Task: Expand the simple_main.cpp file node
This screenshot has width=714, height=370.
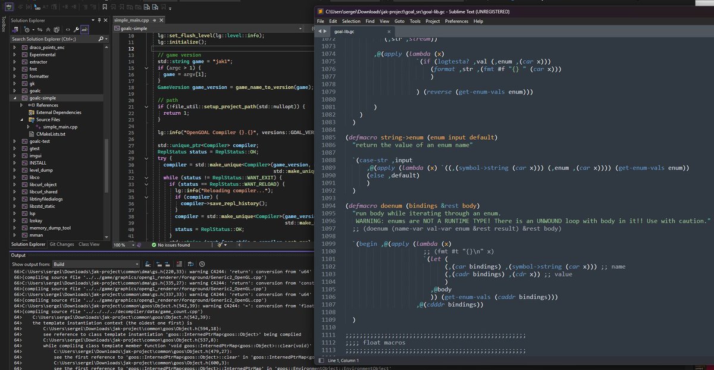Action: [x=28, y=127]
